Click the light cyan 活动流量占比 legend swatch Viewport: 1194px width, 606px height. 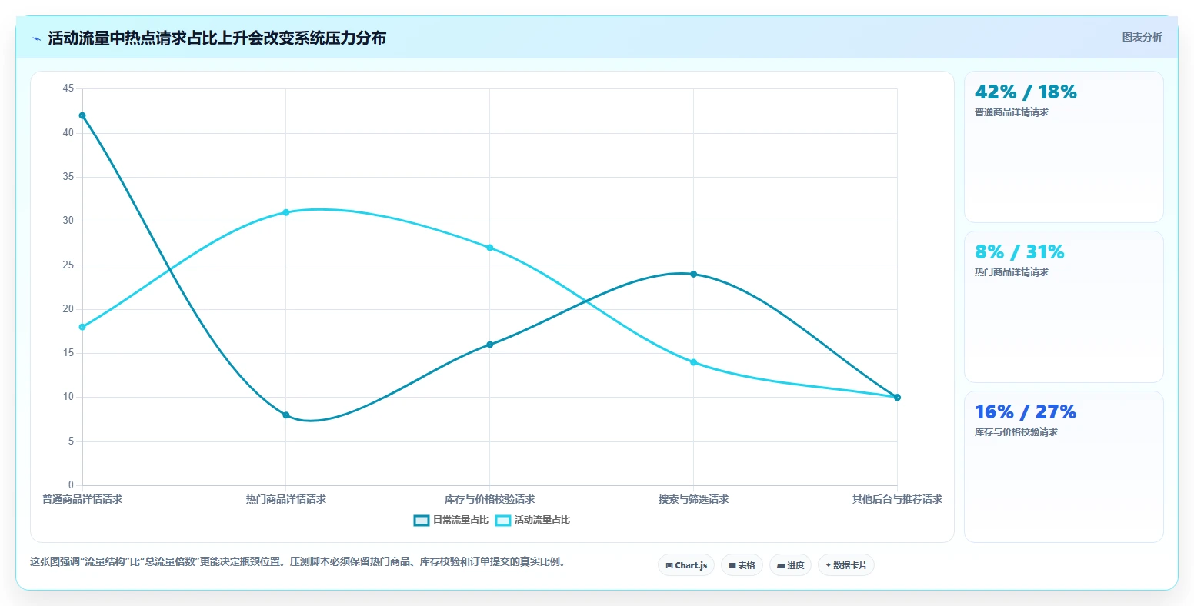[x=503, y=520]
